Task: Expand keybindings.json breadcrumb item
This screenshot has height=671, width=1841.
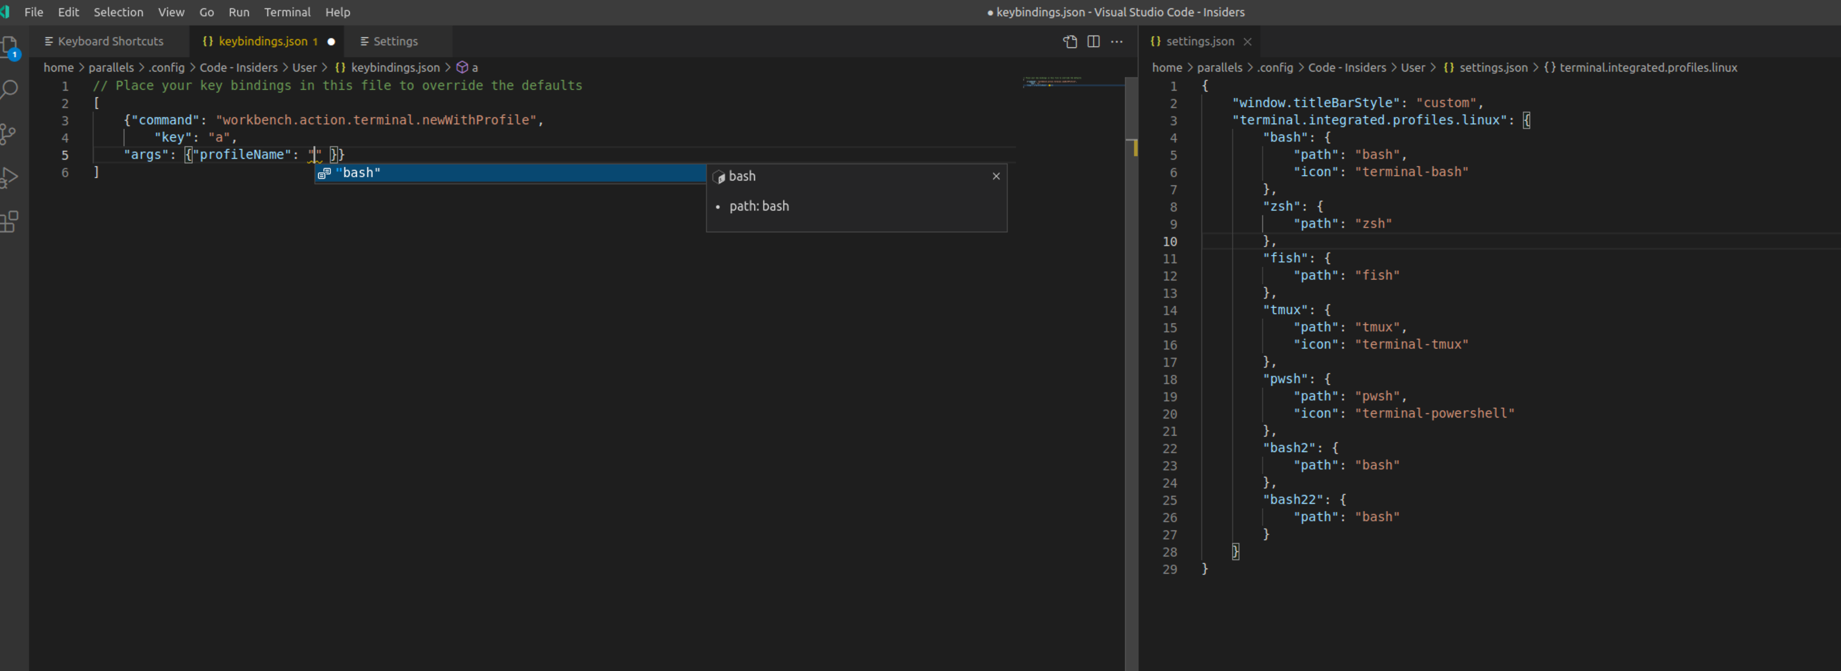Action: point(394,67)
